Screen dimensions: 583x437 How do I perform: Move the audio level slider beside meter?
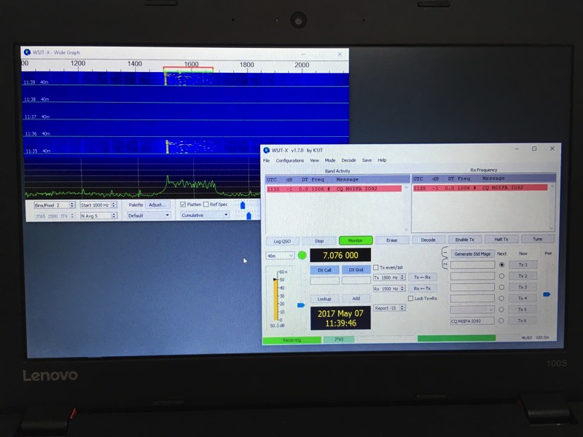[x=301, y=305]
